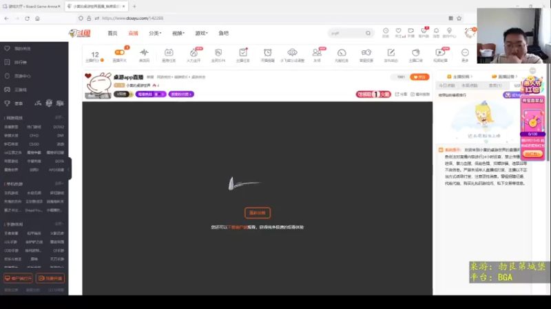The height and width of the screenshot is (309, 551).
Task: Open the heart follows icon in header
Action: [x=398, y=32]
